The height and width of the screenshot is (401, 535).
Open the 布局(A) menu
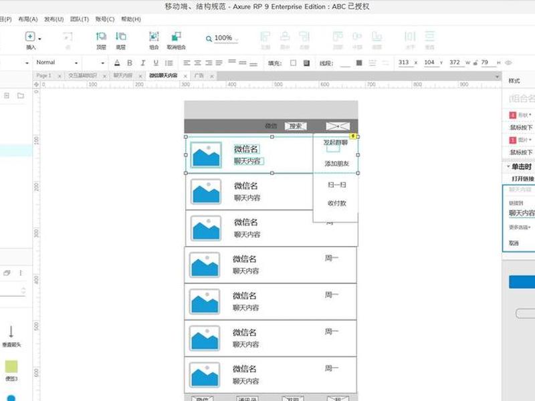click(28, 19)
